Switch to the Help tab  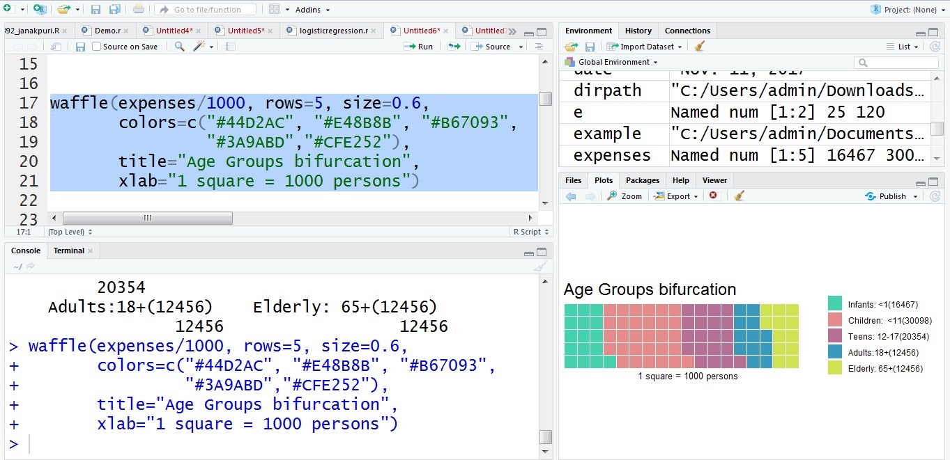(680, 180)
